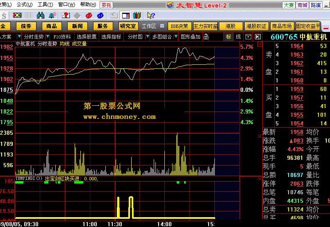This screenshot has width=330, height=227.
Task: Click the red circular info icon
Action: pos(89,15)
